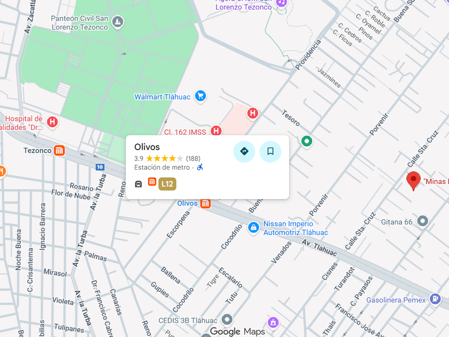Click the Olivos metro station marker
Screen dimensions: 449x337
coord(205,203)
